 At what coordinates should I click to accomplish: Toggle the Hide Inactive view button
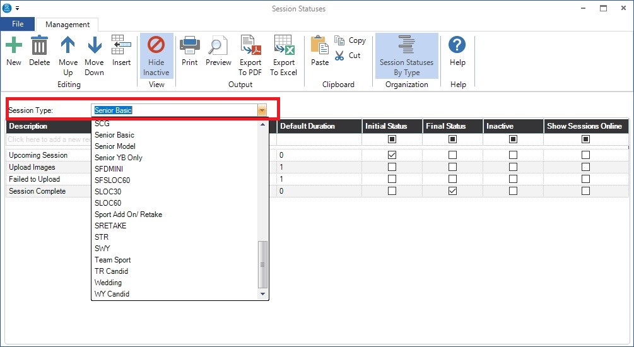click(156, 56)
